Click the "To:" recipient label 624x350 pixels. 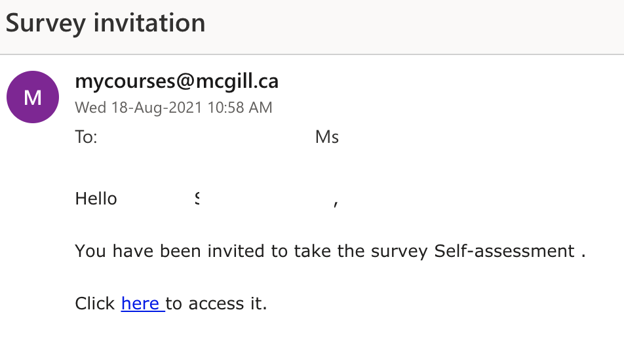tap(87, 138)
